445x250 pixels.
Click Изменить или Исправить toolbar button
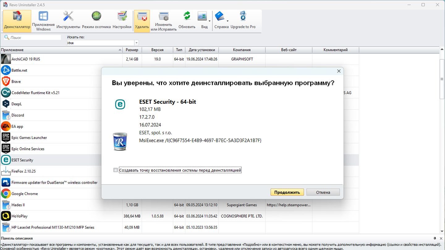point(163,21)
